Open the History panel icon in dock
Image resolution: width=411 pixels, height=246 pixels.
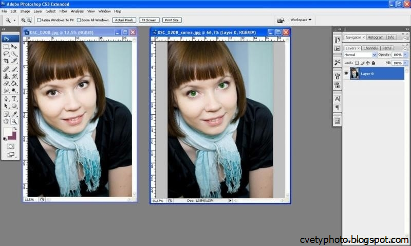[338, 40]
